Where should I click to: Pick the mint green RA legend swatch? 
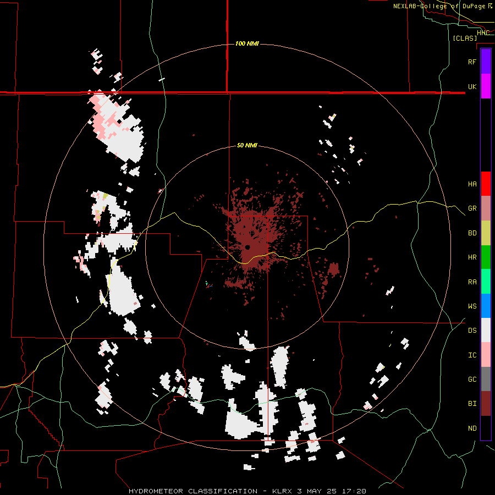[486, 282]
